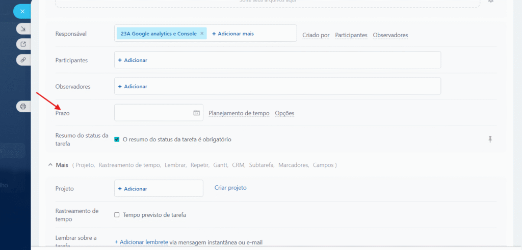This screenshot has height=250, width=522.
Task: Copy task link icon
Action: click(x=22, y=60)
